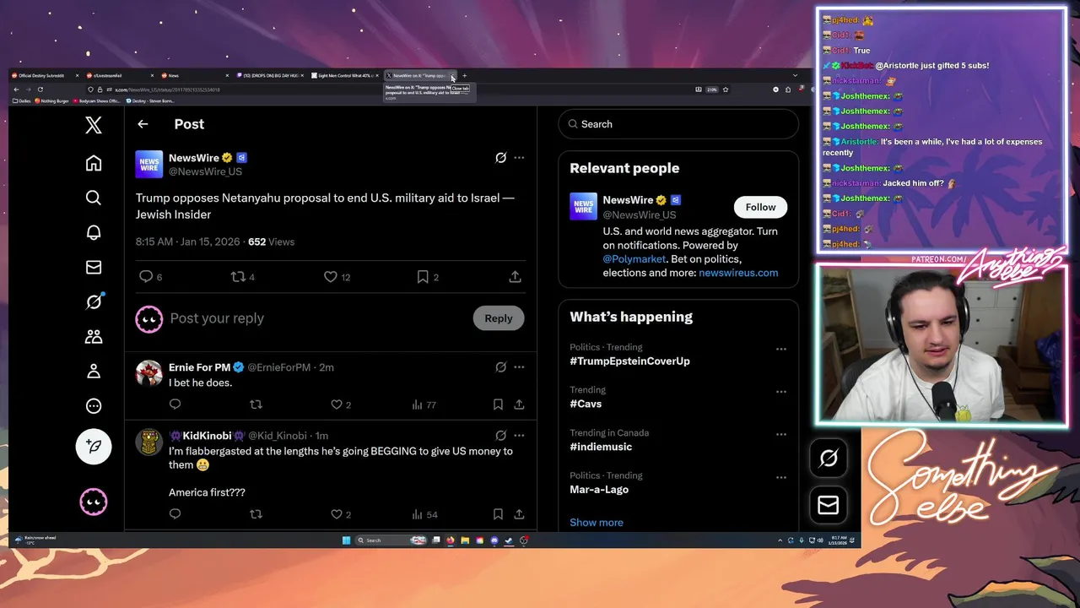1080x608 pixels.
Task: Open more menu on Ernie For PM reply
Action: 519,367
